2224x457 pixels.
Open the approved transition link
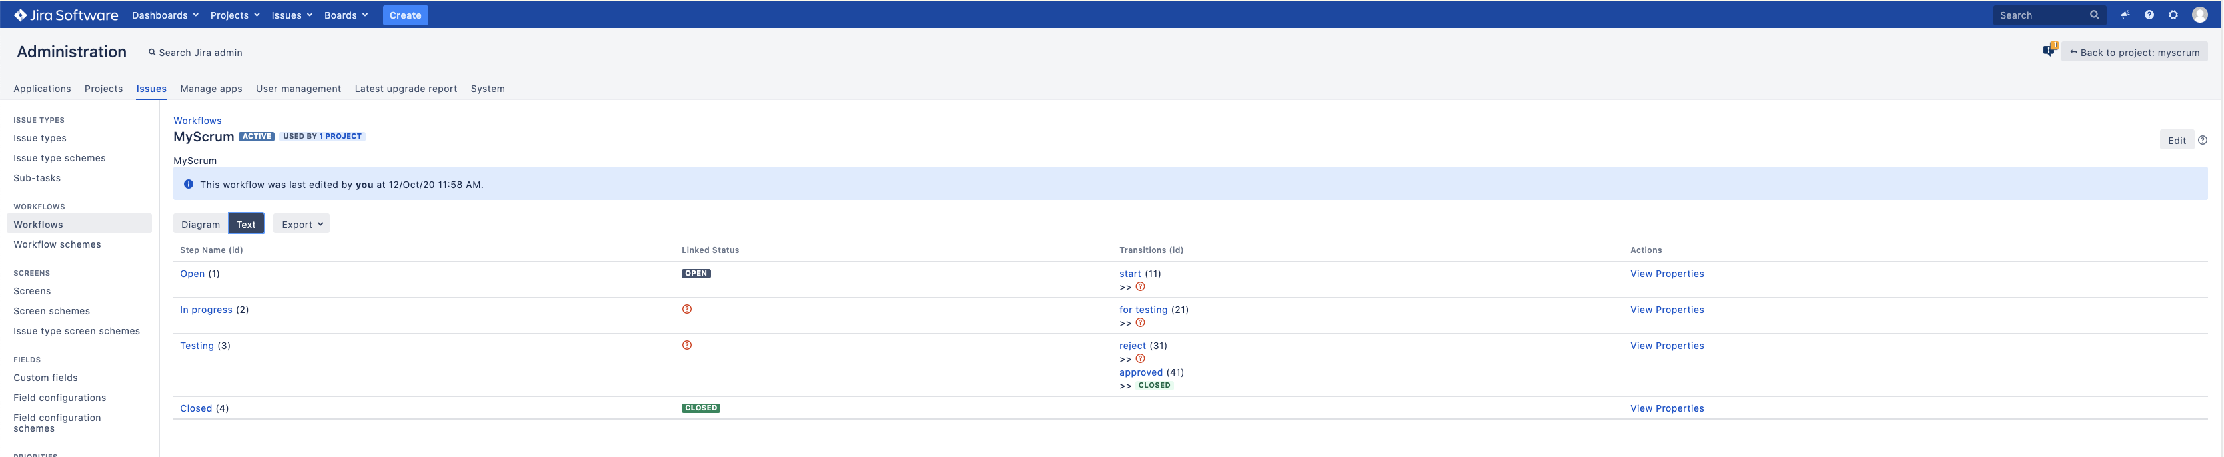[1141, 372]
